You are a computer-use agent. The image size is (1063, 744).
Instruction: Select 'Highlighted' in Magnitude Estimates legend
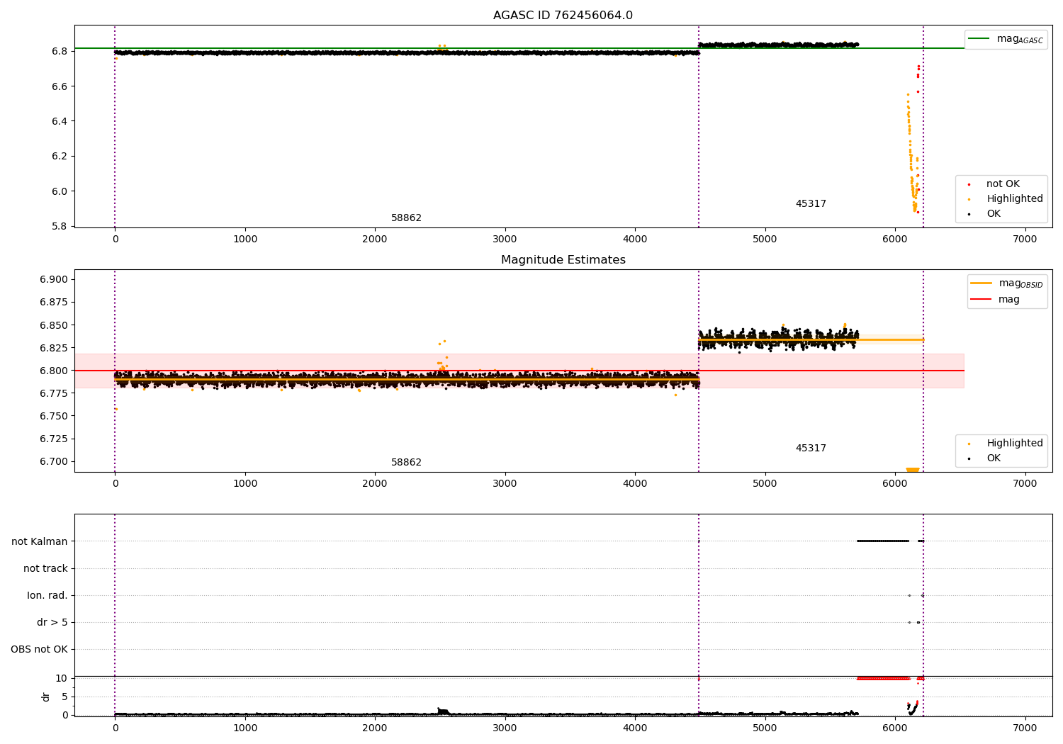[1015, 444]
